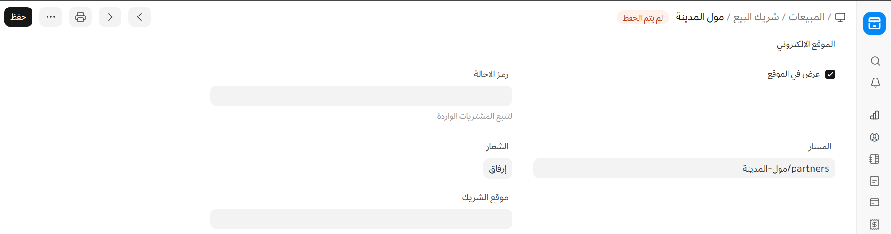Image resolution: width=891 pixels, height=234 pixels.
Task: Click the موقع الشريك input field
Action: [361, 219]
